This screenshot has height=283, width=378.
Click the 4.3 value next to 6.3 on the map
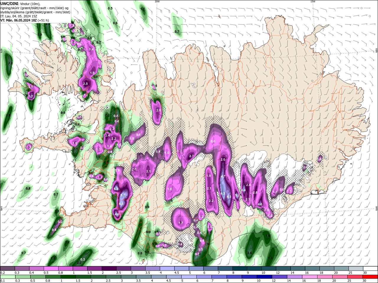coord(229,197)
